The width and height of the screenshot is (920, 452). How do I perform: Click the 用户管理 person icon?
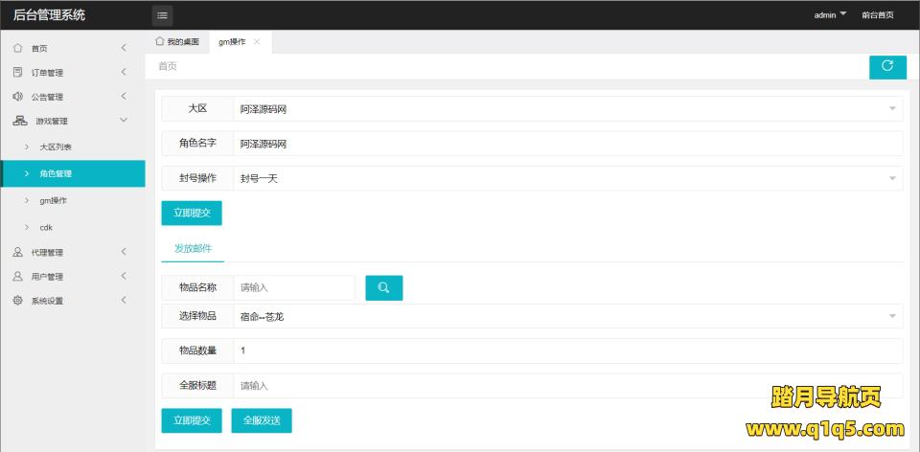point(18,277)
